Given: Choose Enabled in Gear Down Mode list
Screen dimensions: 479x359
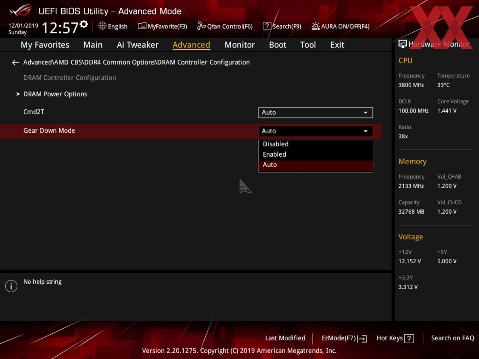Looking at the screenshot, I should (x=316, y=154).
